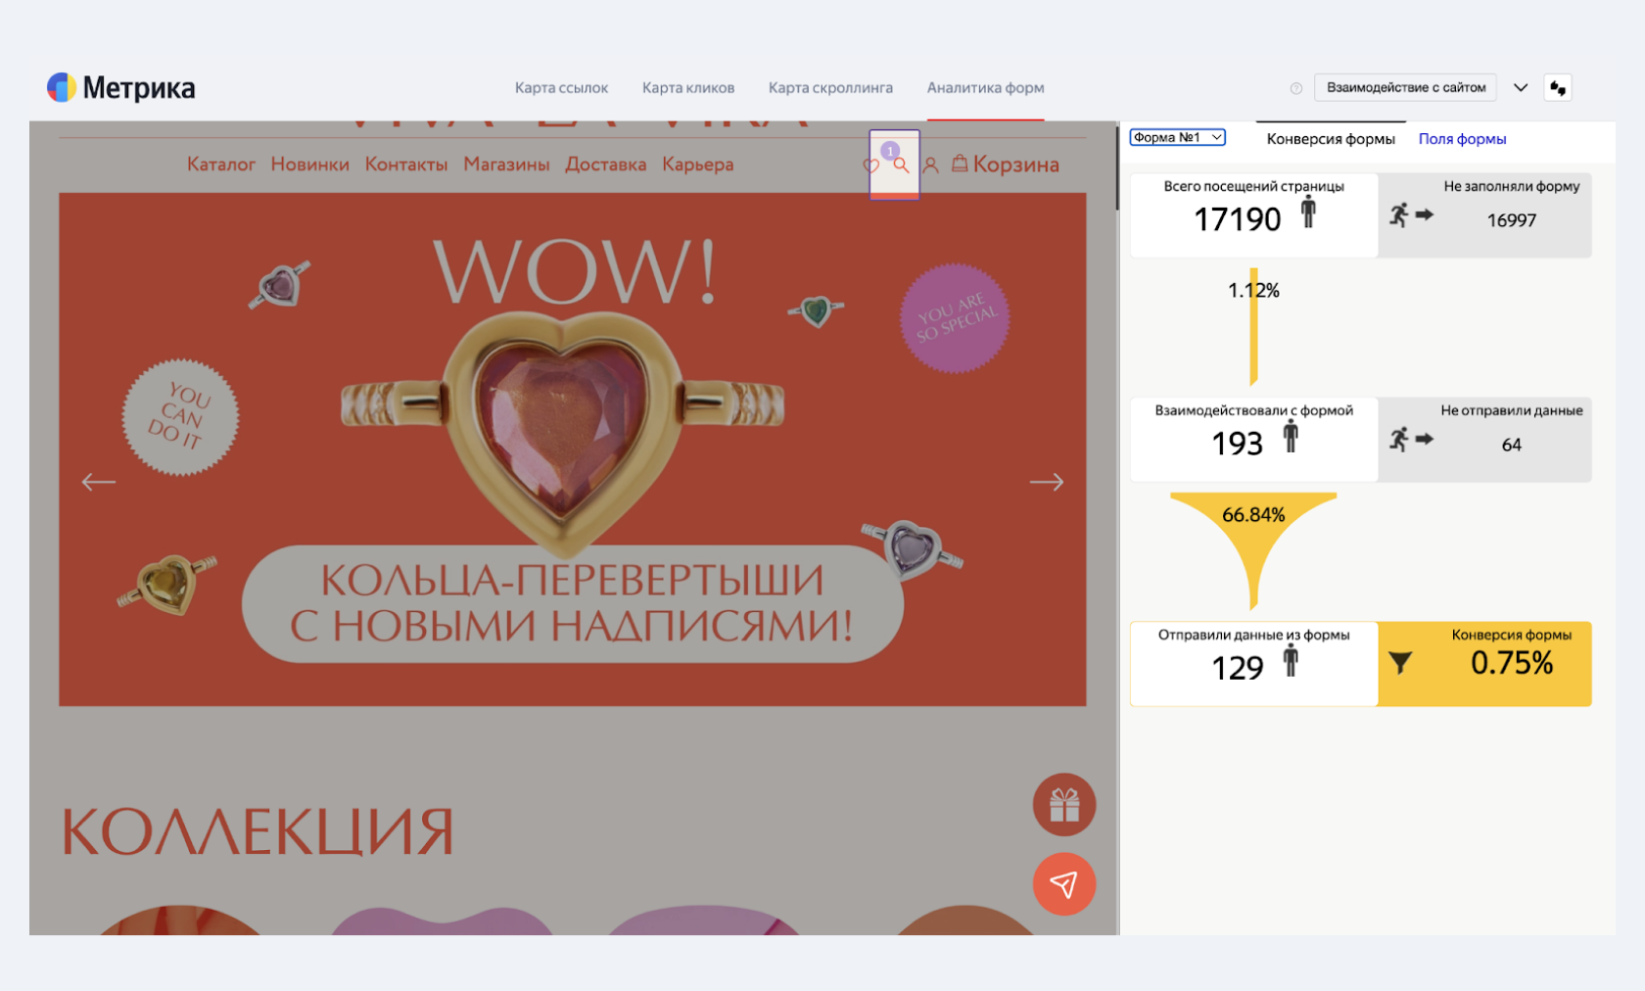Click the 66.84% yellow funnel label
The width and height of the screenshot is (1645, 991).
click(1253, 514)
